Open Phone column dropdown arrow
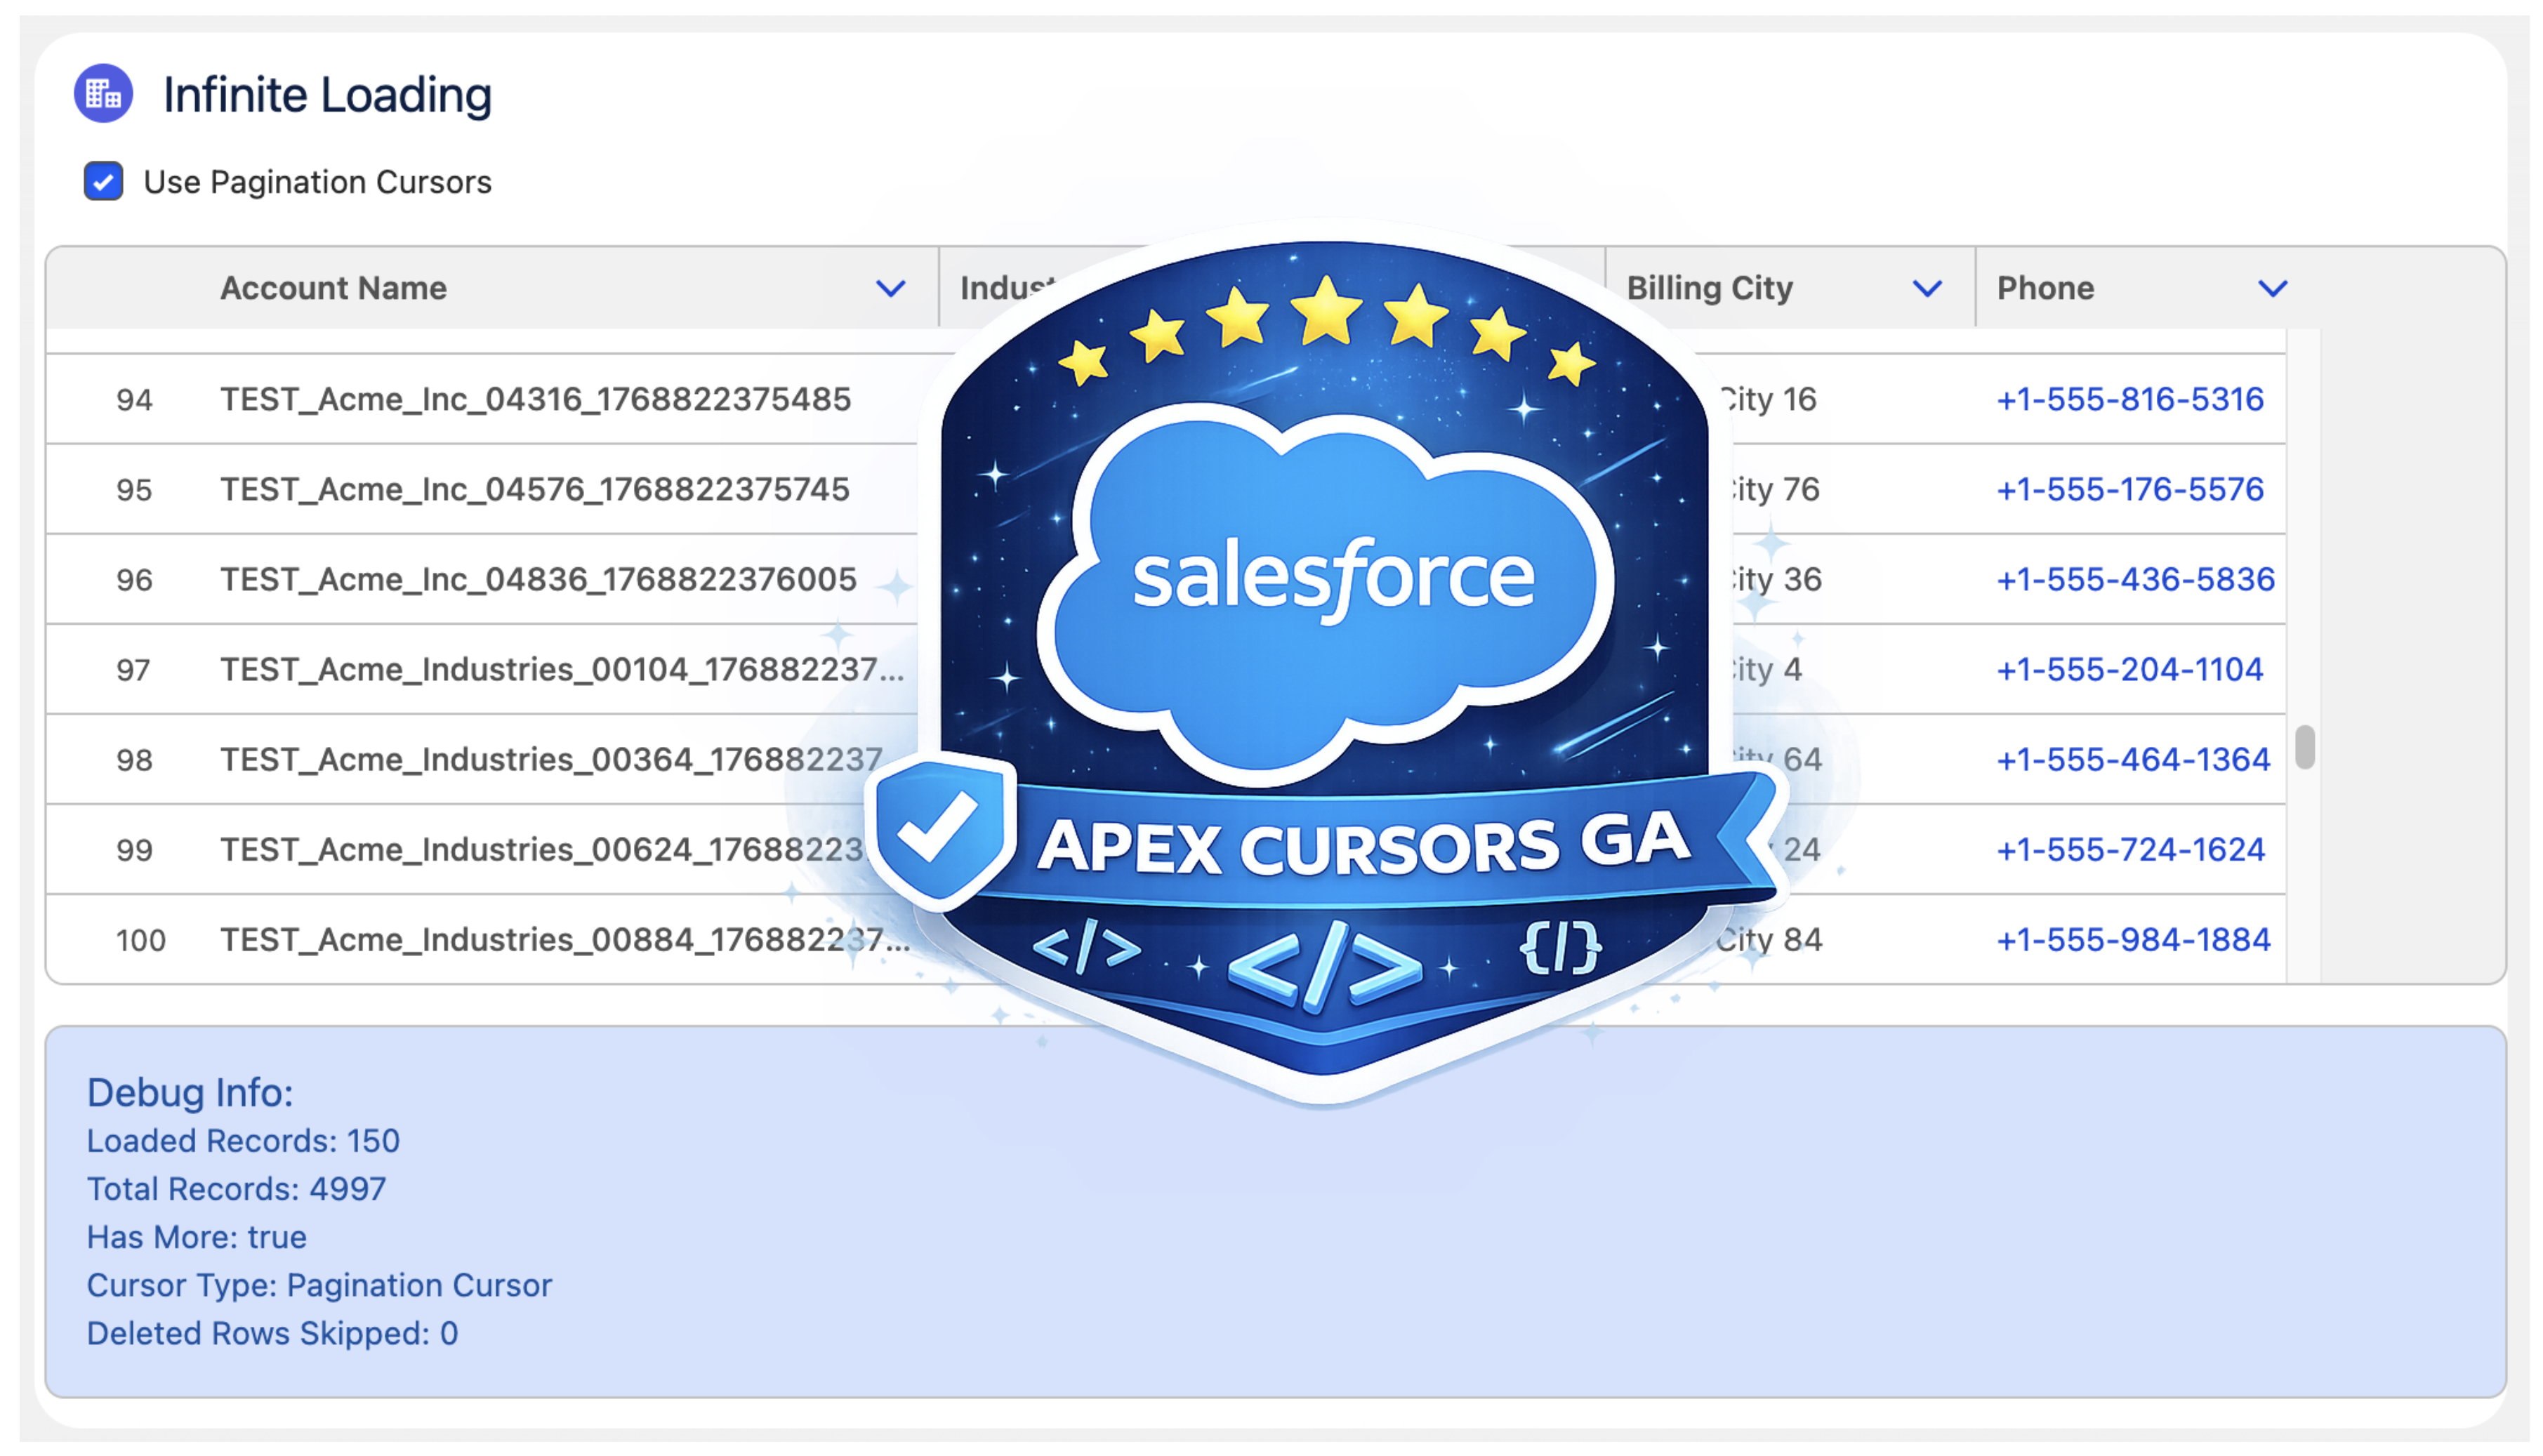2543x1456 pixels. pos(2272,289)
